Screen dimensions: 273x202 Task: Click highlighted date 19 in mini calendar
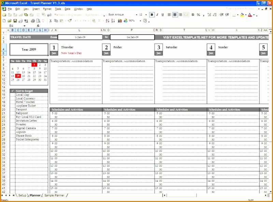(18, 76)
